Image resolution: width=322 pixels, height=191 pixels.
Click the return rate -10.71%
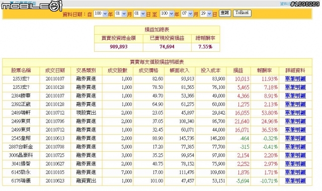pyautogui.click(x=269, y=181)
